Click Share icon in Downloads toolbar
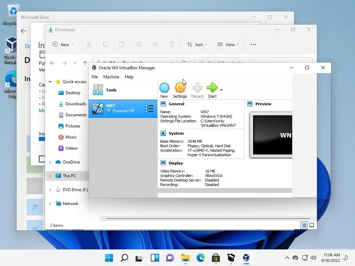Screen dimensions: 355x266 coord(155,45)
